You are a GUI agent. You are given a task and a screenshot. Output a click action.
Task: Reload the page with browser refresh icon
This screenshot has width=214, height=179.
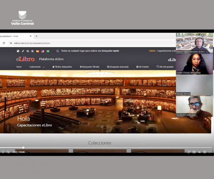click(x=4, y=43)
